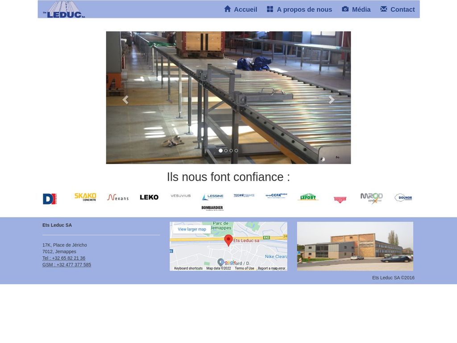Click the Tel : +32 65 82 21 36 number
This screenshot has height=343, width=457.
coord(64,258)
